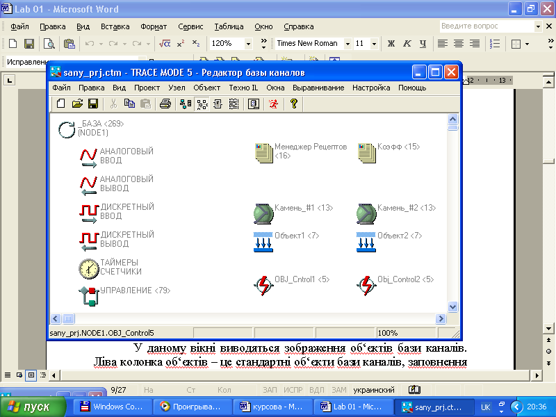The width and height of the screenshot is (556, 417).
Task: Select the ДИСКРЕТНЫЙ ВЫВОД object icon
Action: click(88, 241)
